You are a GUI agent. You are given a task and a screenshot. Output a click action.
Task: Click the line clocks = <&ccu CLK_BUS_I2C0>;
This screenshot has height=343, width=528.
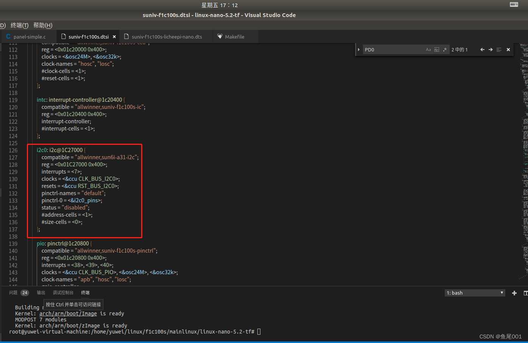pyautogui.click(x=81, y=179)
